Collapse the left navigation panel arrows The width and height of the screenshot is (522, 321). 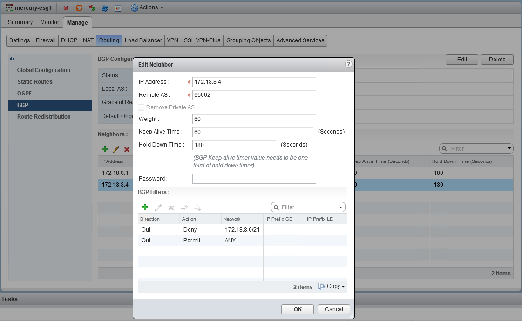point(12,59)
